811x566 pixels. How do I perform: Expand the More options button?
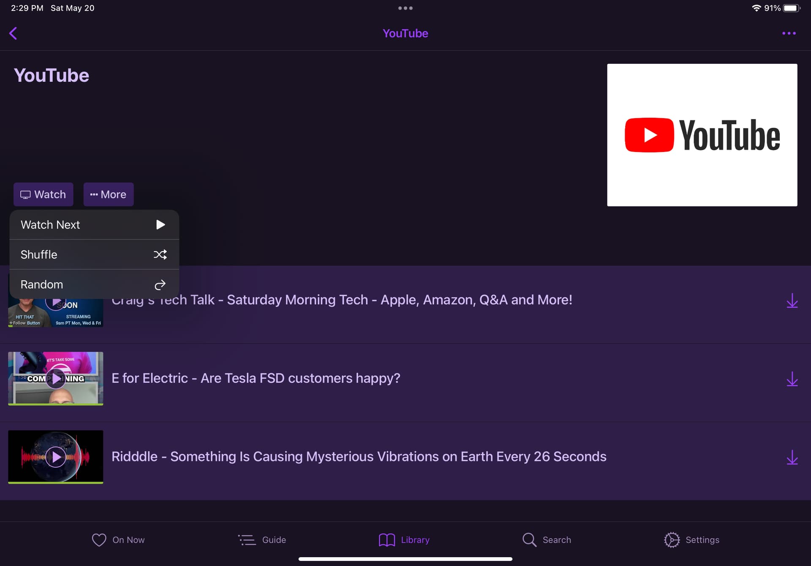click(x=109, y=195)
